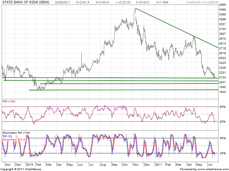
Task: Select the Aug month label on time axis
Action: pyautogui.click(x=103, y=164)
